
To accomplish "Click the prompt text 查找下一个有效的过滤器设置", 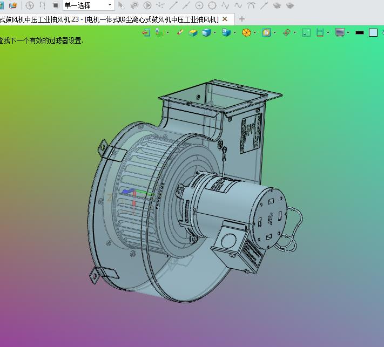I will (x=42, y=40).
